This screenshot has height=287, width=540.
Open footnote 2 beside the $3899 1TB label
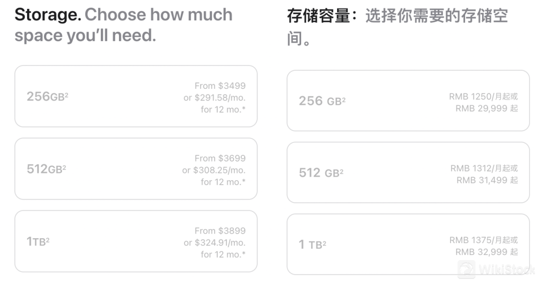click(x=47, y=239)
